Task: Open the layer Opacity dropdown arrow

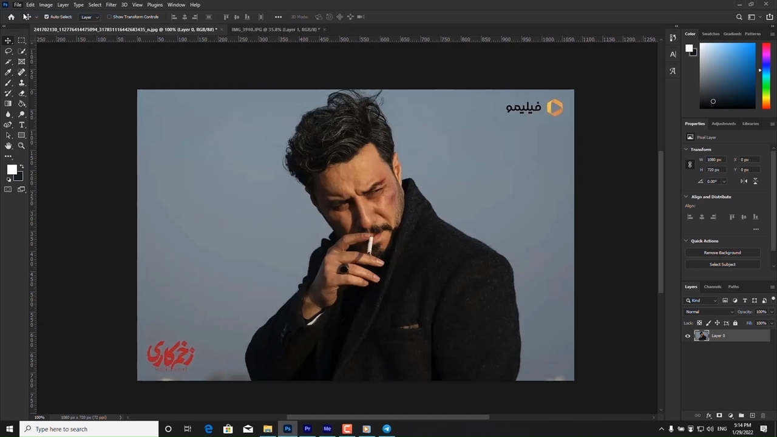Action: (771, 312)
